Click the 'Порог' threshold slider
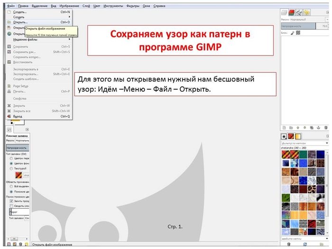Viewport: 332px width, 249px height. click(x=19, y=212)
